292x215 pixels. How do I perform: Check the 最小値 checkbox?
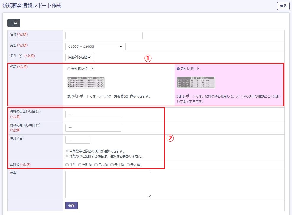112,165
